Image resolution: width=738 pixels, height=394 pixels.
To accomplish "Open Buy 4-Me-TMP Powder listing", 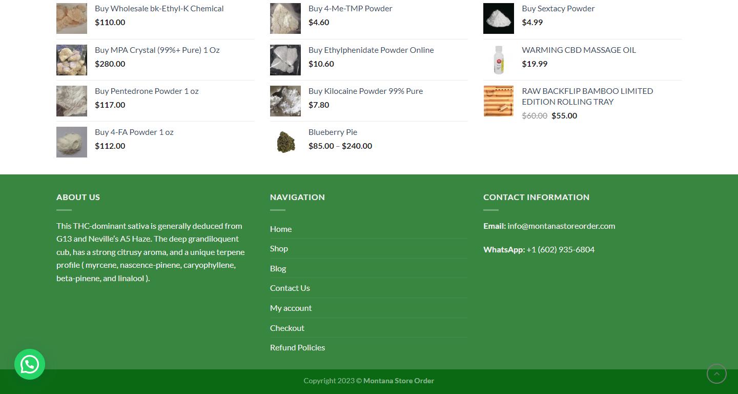I will pos(350,8).
